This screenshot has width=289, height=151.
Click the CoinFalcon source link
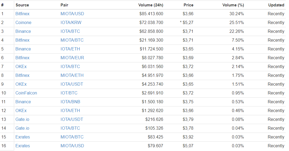pyautogui.click(x=26, y=93)
